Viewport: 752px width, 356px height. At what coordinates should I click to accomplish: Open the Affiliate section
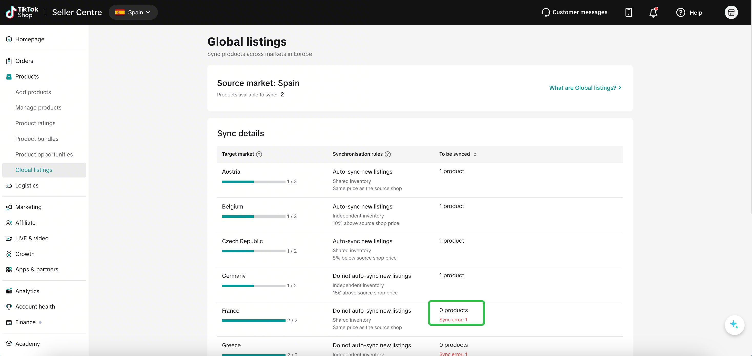click(x=44, y=223)
